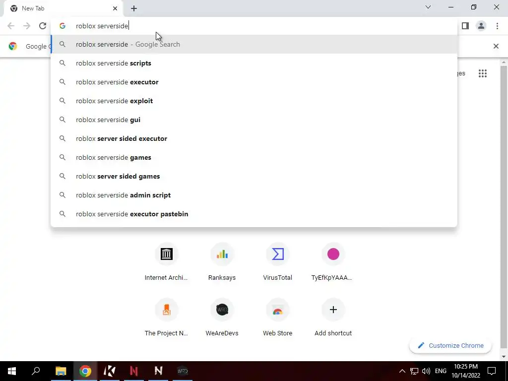Open Chrome's three-dot menu

pyautogui.click(x=497, y=26)
